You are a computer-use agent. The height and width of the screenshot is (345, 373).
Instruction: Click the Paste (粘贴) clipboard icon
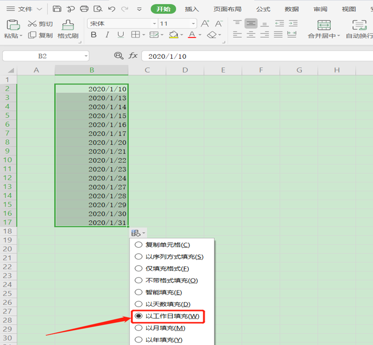pyautogui.click(x=13, y=25)
